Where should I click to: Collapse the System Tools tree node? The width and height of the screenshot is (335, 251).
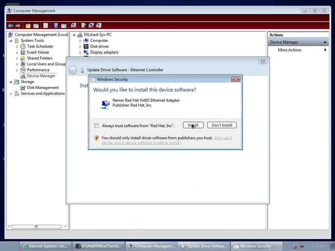pyautogui.click(x=11, y=41)
